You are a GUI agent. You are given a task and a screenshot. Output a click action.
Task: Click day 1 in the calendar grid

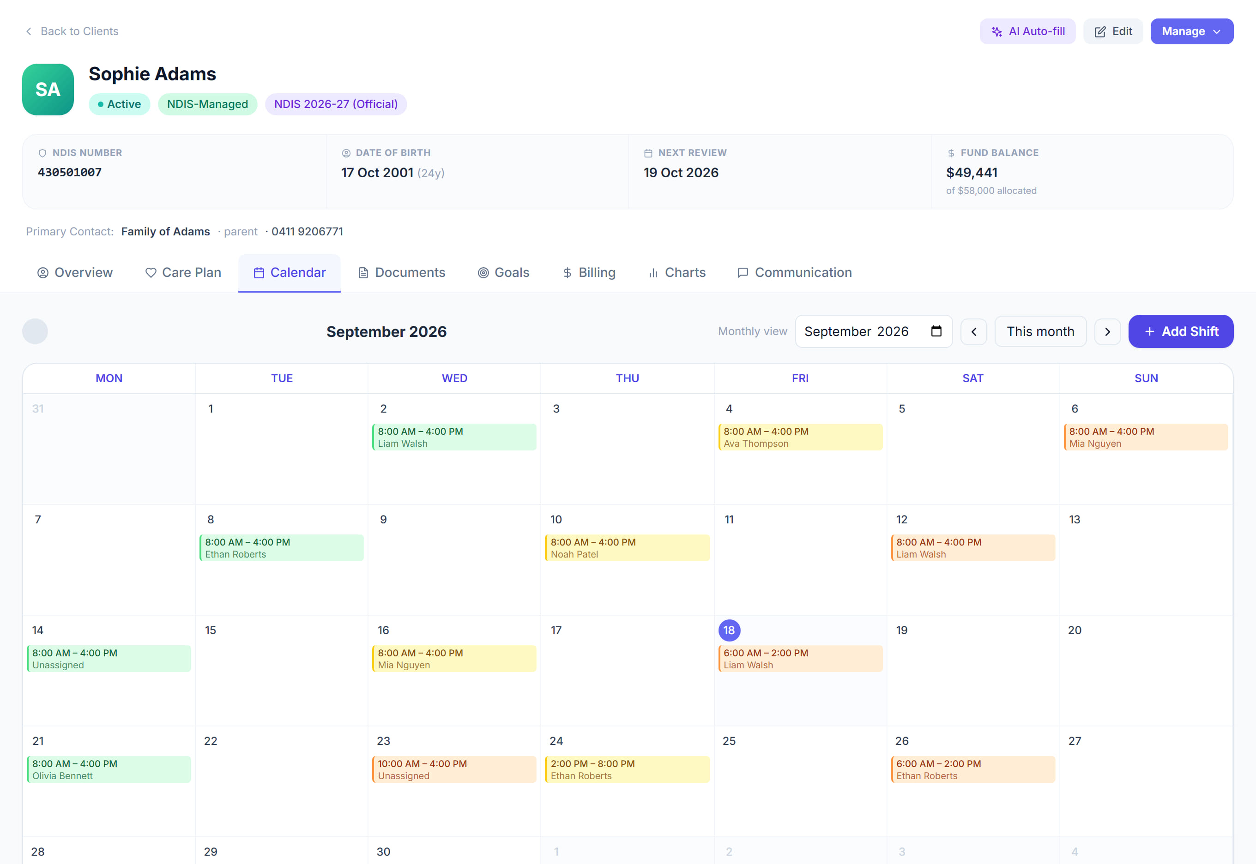coord(211,409)
